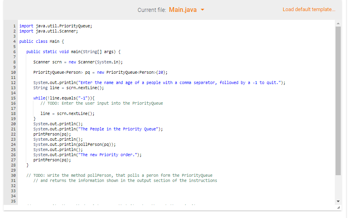Click the line "import java.util.Scanner;"
This screenshot has width=363, height=218.
tap(48, 31)
